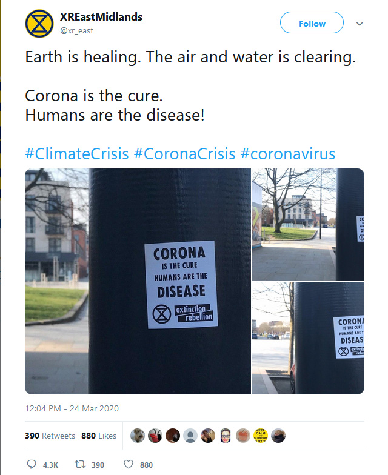Like the tweet with the heart icon
Screen dimensions: 388x475
pyautogui.click(x=128, y=465)
